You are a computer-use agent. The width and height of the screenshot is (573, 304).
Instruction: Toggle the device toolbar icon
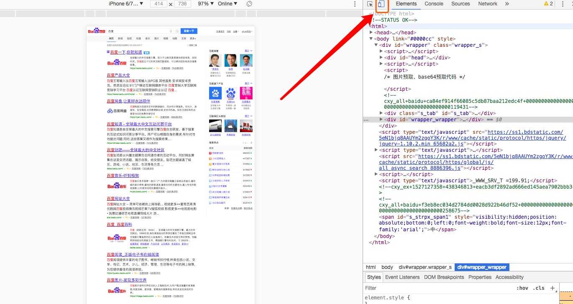[x=381, y=4]
